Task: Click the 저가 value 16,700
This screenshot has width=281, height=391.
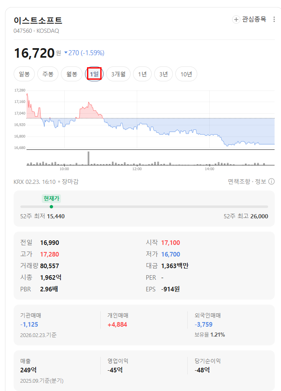Action: pyautogui.click(x=170, y=254)
